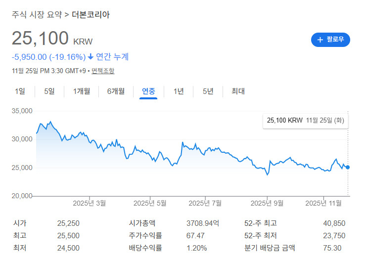The height and width of the screenshot is (257, 367).
Task: Click the 2025년 3월 axis label
Action: click(89, 203)
